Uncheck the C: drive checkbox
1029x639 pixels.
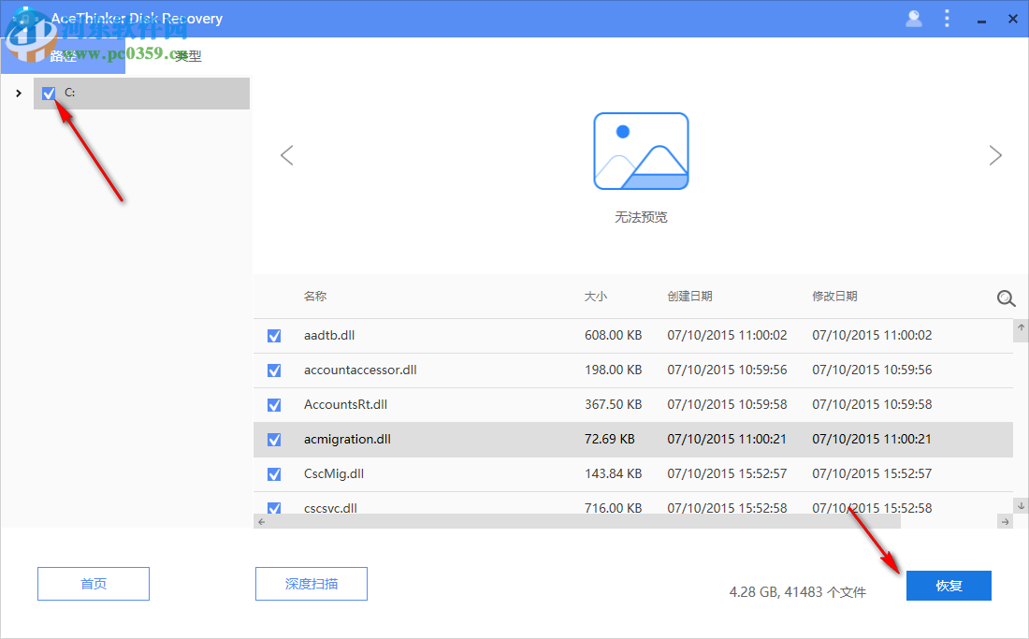[x=49, y=93]
